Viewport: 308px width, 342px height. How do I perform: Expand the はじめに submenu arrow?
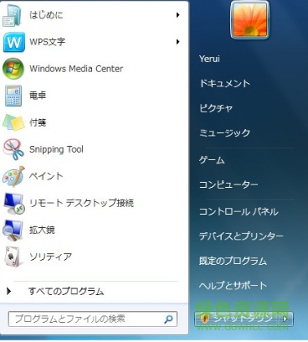point(177,15)
